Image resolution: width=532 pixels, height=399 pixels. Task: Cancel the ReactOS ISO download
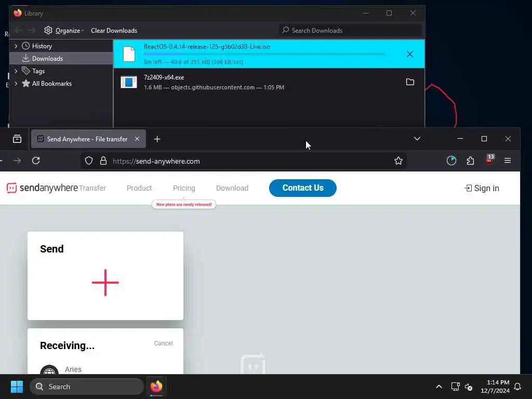coord(410,54)
